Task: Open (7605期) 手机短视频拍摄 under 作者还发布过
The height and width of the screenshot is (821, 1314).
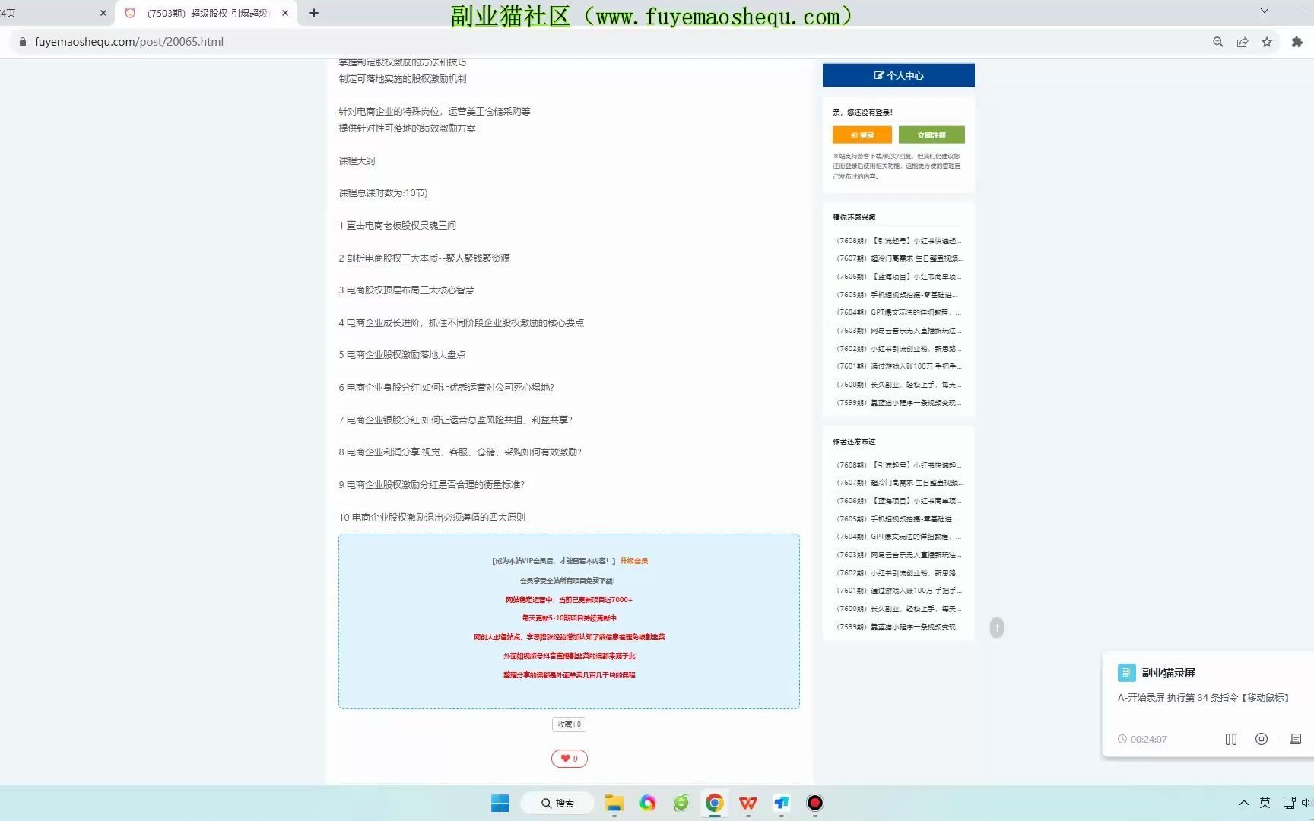Action: point(899,519)
